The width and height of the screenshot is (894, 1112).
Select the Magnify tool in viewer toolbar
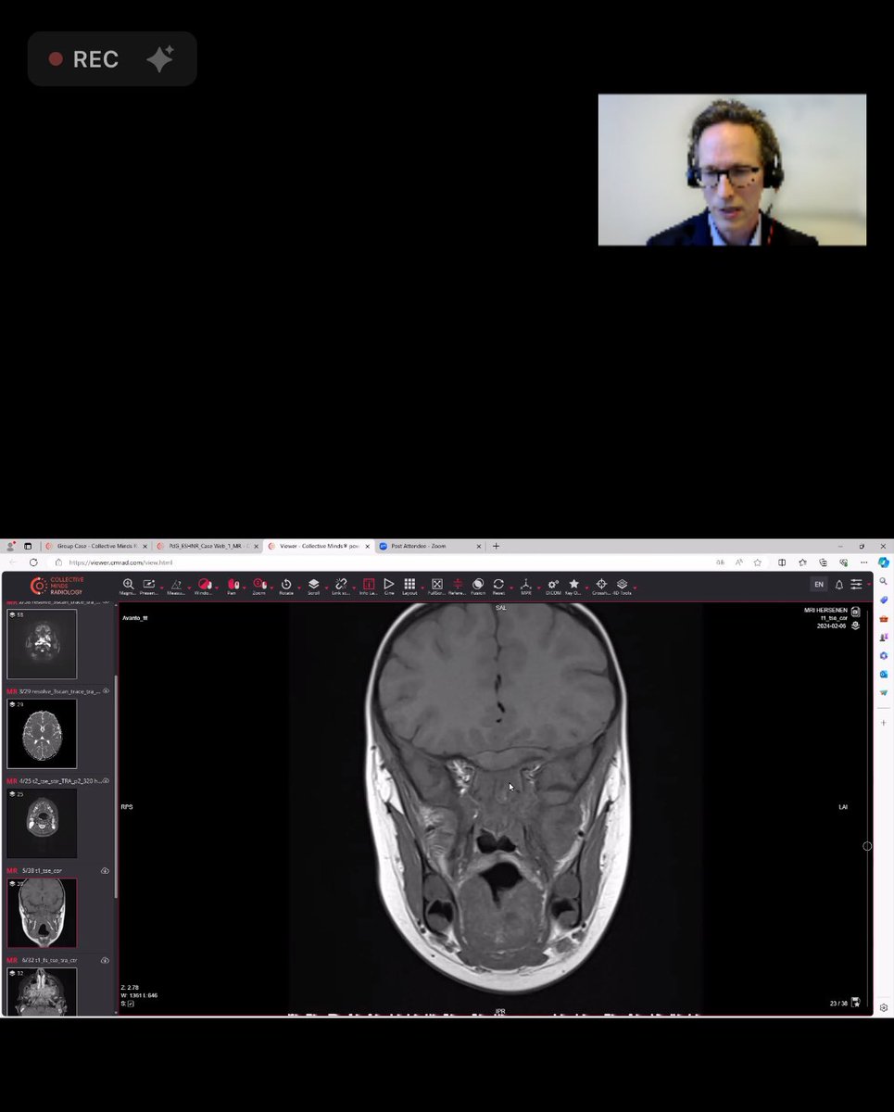click(128, 587)
